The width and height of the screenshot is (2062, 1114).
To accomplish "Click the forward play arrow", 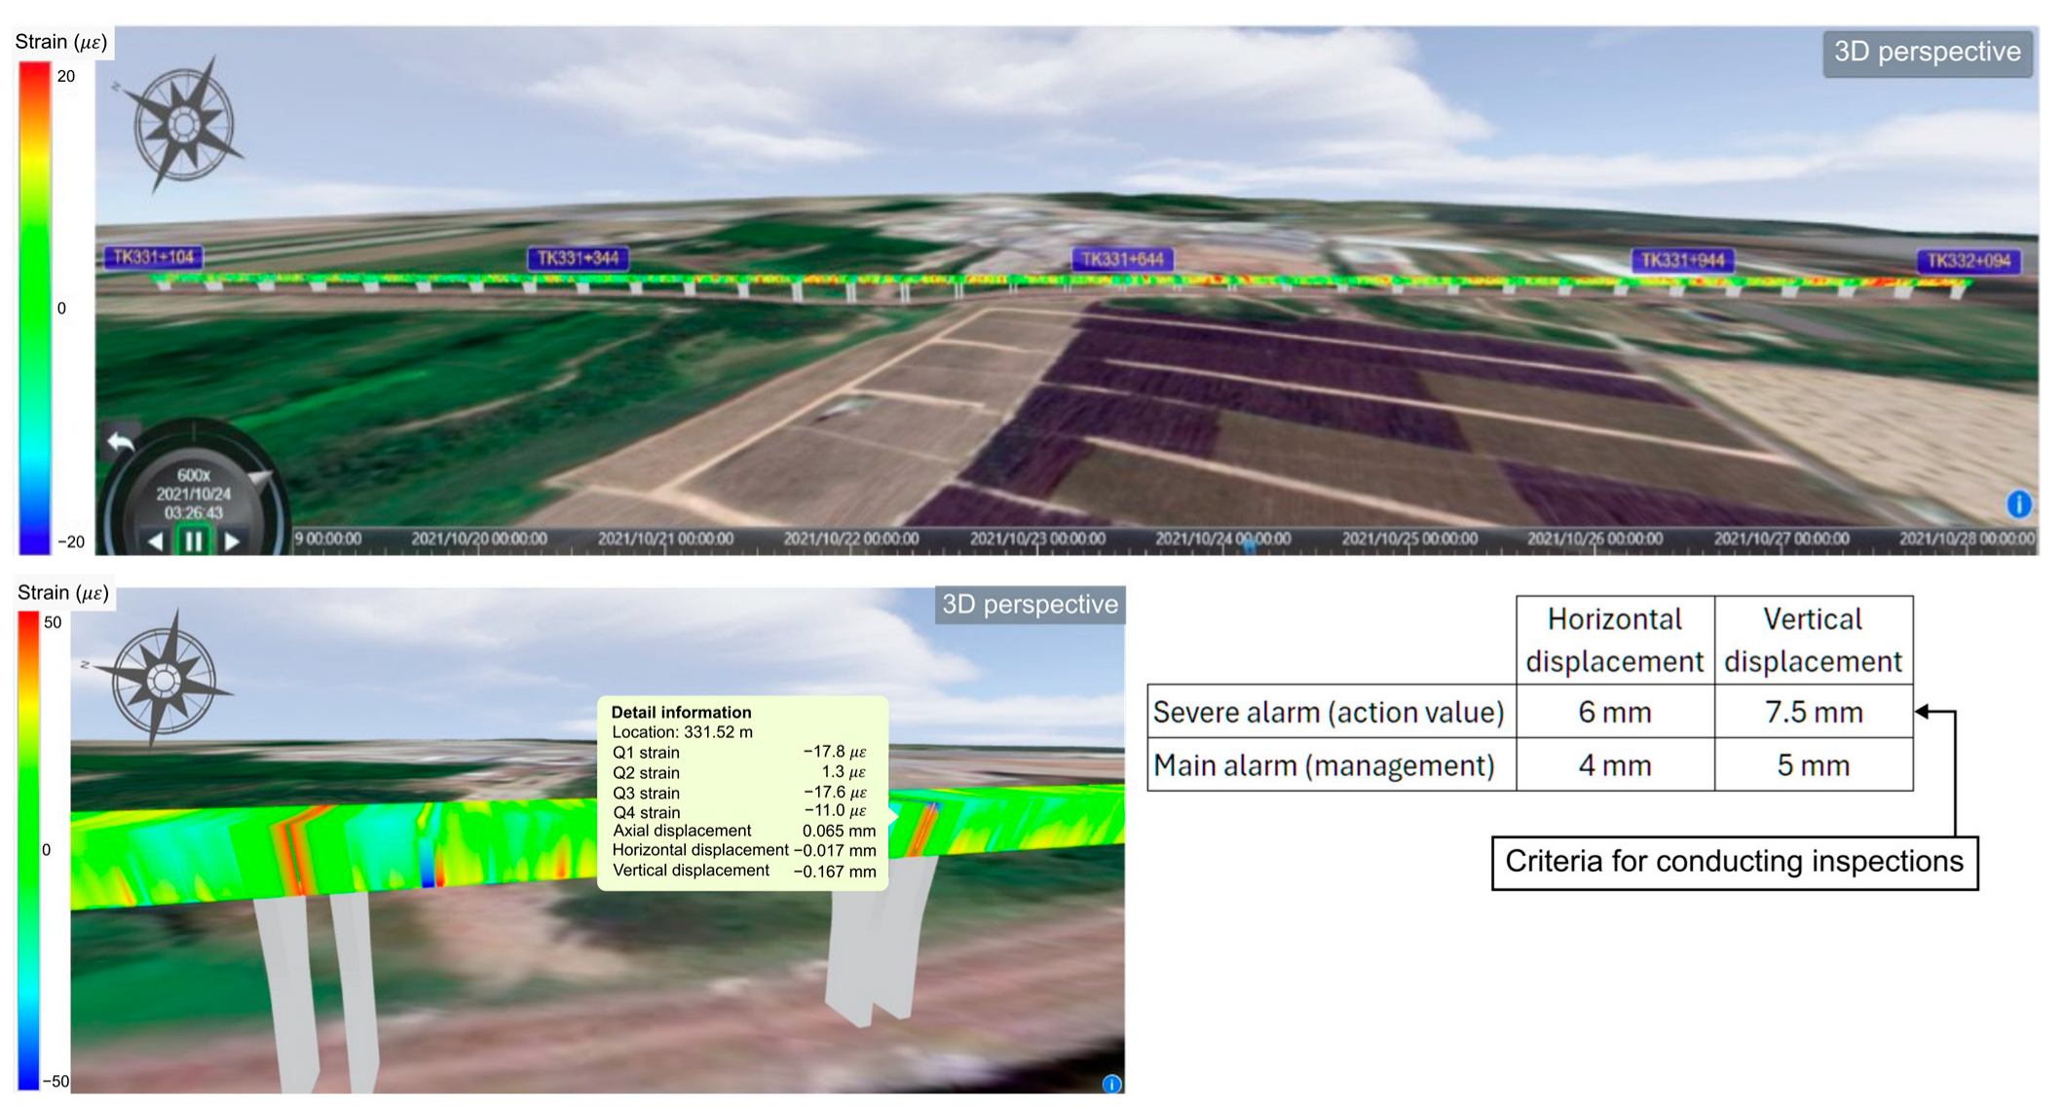I will (232, 541).
